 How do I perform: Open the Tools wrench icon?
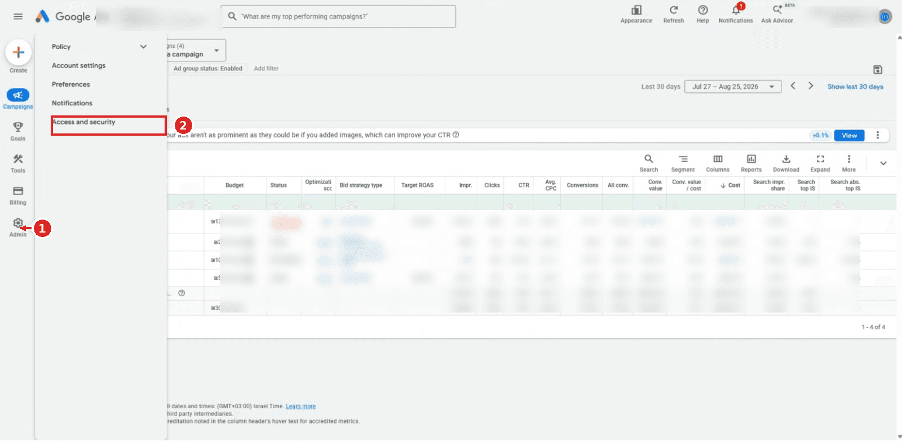[x=18, y=159]
